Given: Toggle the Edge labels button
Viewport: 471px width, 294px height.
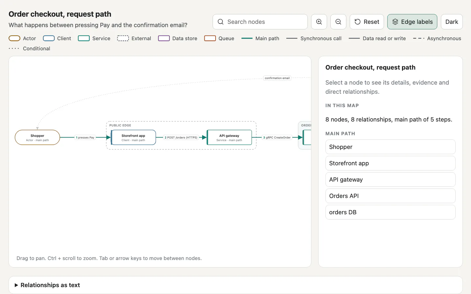Looking at the screenshot, I should (x=412, y=22).
